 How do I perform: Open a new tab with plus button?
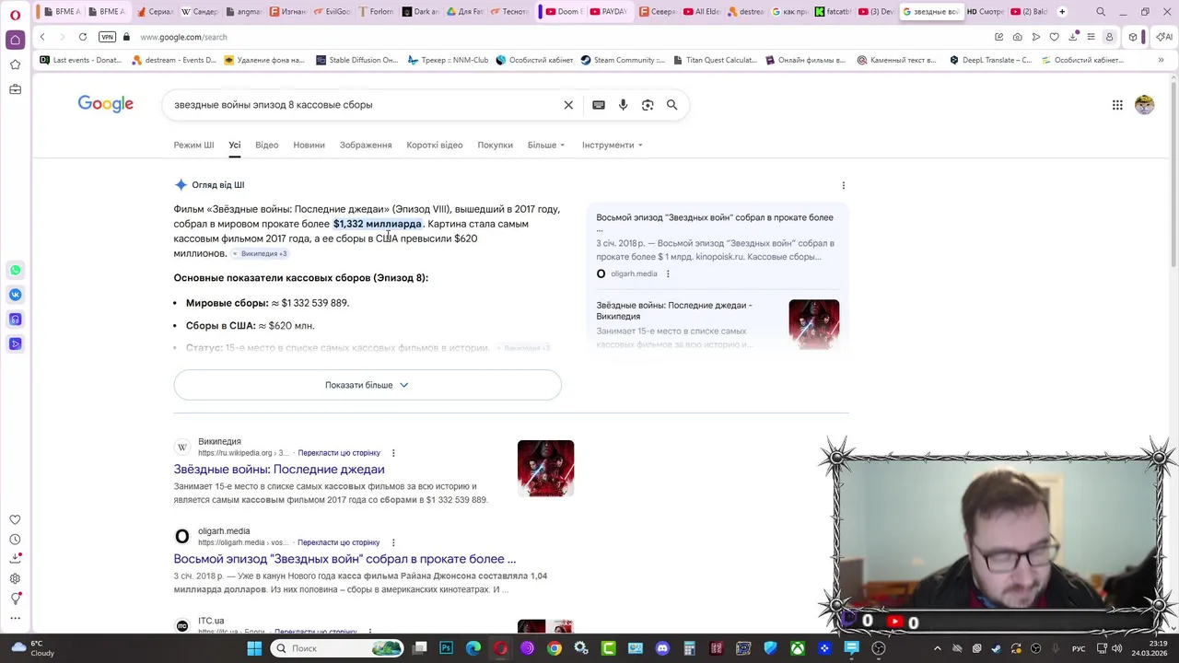tap(1062, 12)
